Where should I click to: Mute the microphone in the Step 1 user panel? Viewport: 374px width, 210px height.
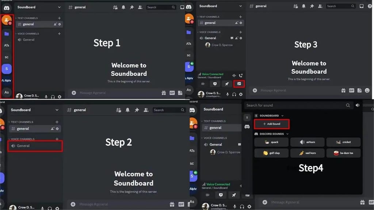click(46, 97)
